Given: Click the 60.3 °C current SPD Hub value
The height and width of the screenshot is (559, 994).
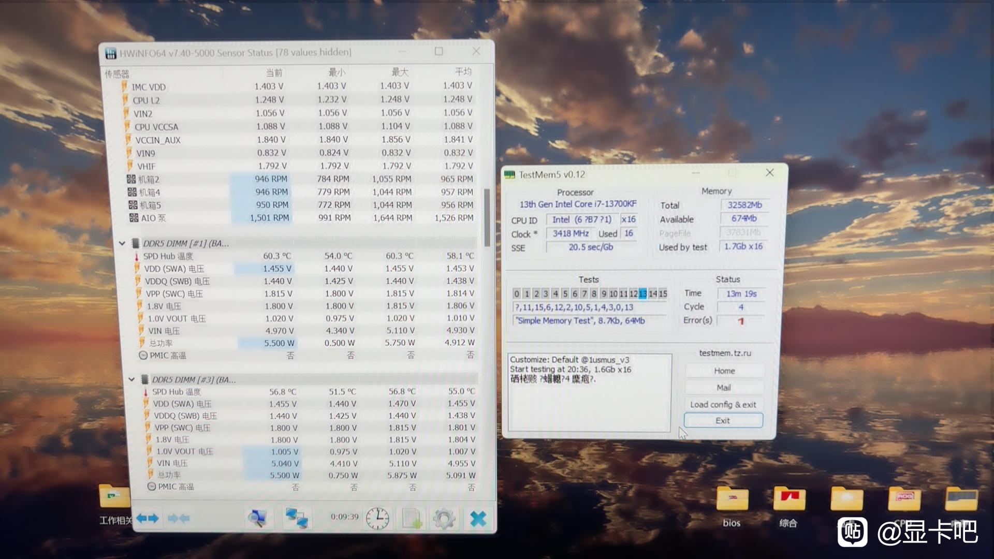Looking at the screenshot, I should pos(277,256).
